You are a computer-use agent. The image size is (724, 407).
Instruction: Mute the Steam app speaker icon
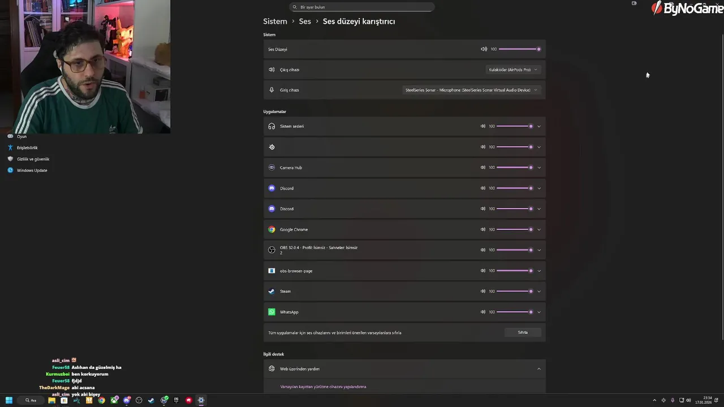pos(482,291)
